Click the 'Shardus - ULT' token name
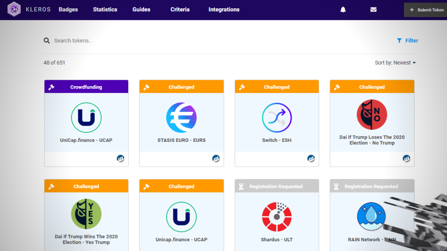Image resolution: width=447 pixels, height=251 pixels. tap(277, 239)
